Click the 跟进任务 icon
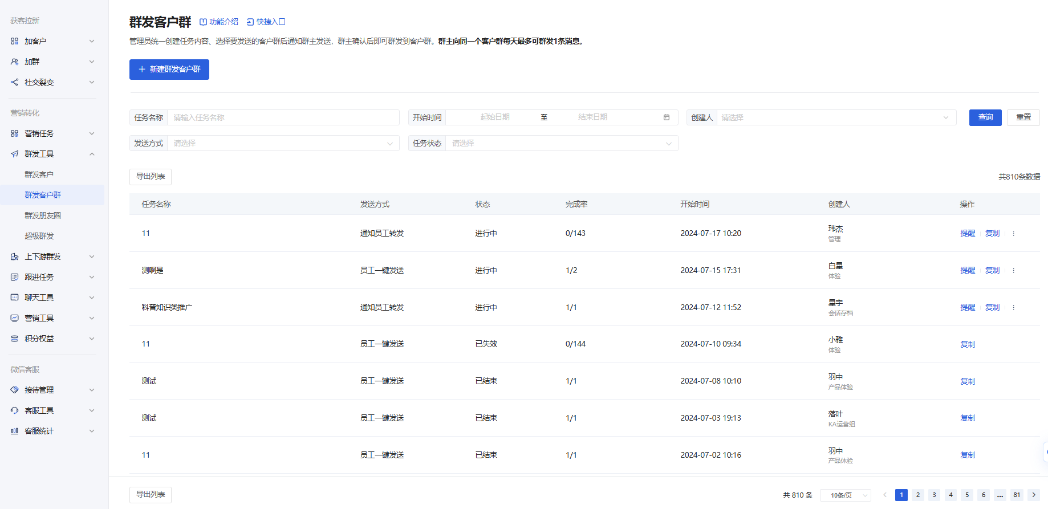This screenshot has width=1048, height=509. 15,277
